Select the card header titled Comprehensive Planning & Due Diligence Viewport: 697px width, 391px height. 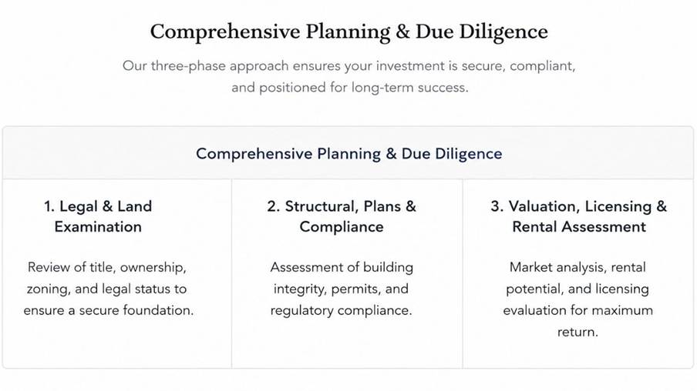(x=349, y=154)
